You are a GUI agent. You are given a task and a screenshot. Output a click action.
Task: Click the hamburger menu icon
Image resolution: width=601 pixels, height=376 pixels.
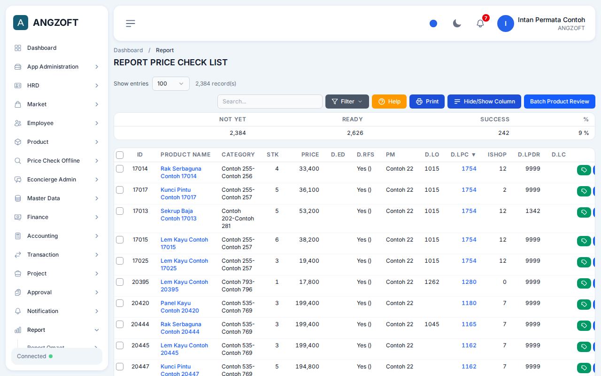pos(131,23)
